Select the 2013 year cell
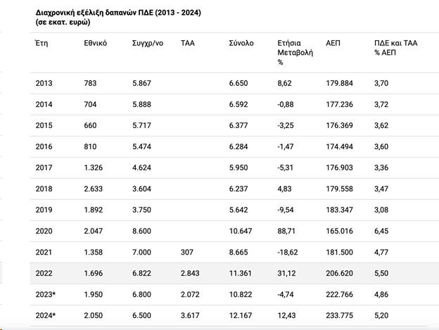Viewport: 439px width, 330px height. click(x=44, y=84)
